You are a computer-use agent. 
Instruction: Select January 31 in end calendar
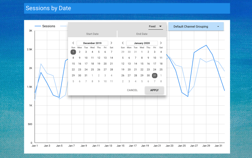154,75
